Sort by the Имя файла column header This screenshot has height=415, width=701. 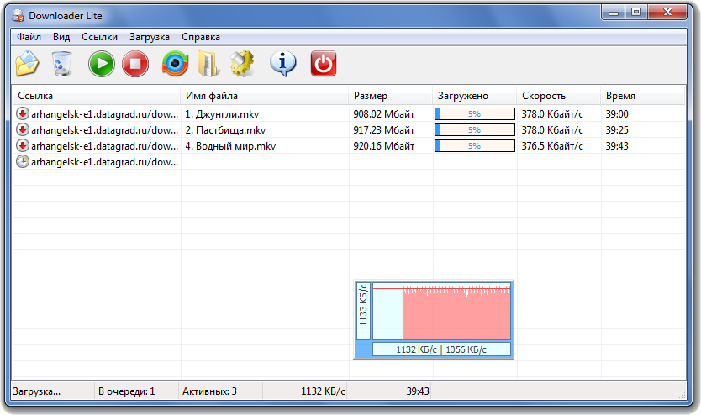click(264, 96)
